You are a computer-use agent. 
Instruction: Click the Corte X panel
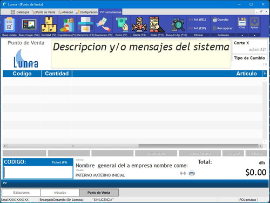click(250, 46)
